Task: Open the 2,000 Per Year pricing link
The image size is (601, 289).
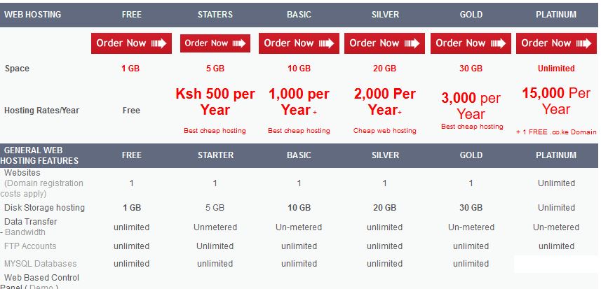Action: pyautogui.click(x=384, y=101)
